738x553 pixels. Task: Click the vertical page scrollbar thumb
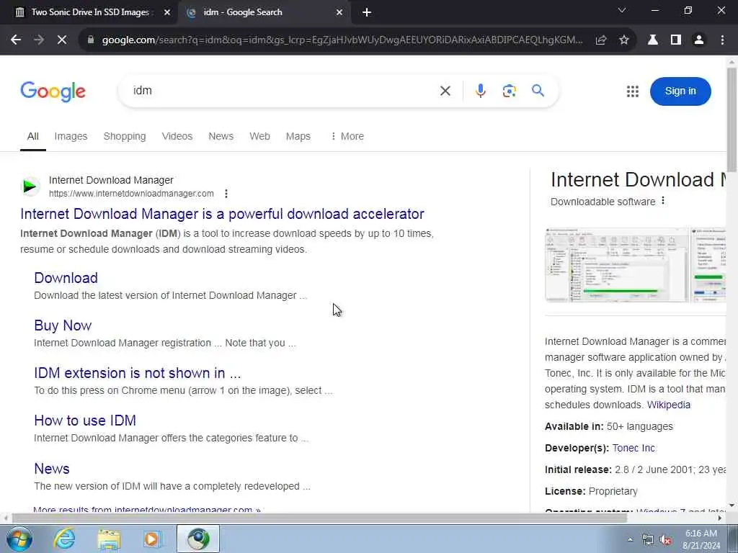tap(732, 120)
